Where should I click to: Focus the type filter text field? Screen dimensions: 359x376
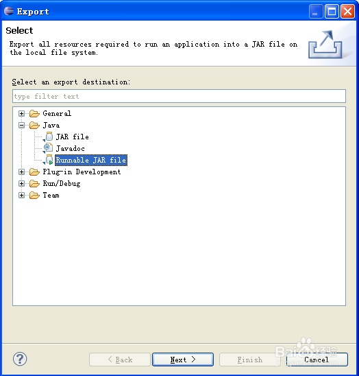179,96
